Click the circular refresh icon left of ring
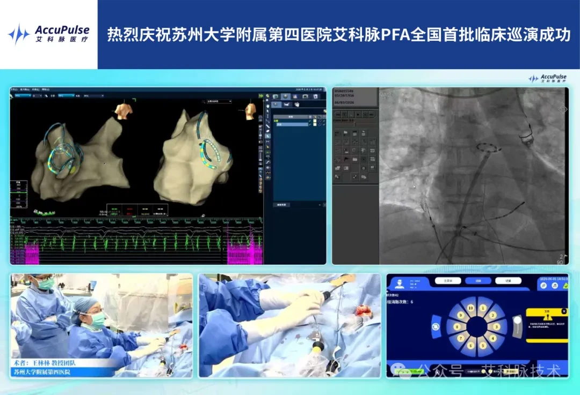This screenshot has height=395, width=580. [x=436, y=327]
